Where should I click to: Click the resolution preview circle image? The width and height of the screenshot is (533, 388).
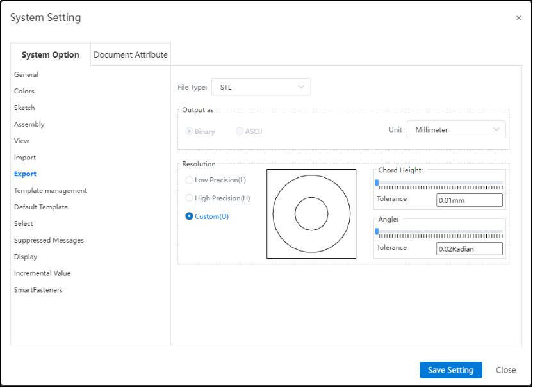[x=311, y=214]
